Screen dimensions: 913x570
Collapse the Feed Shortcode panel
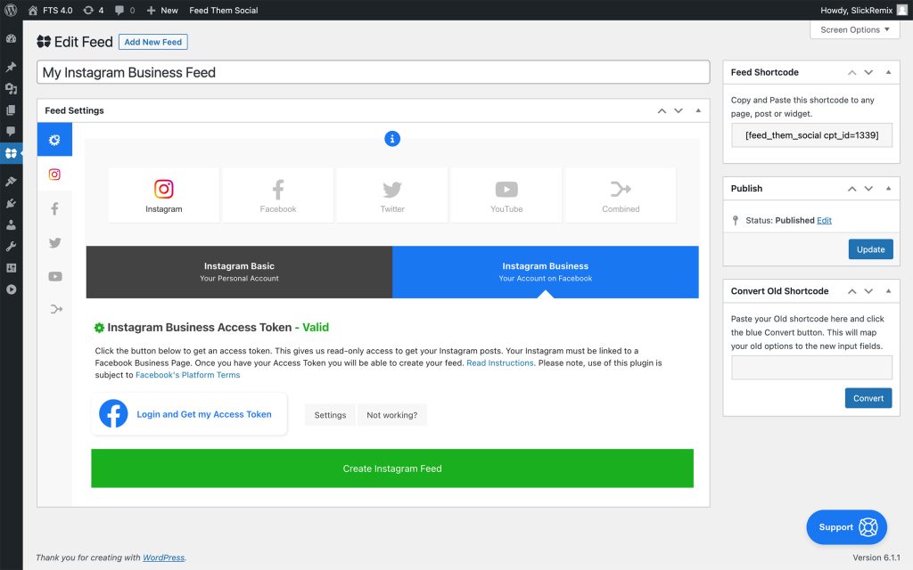[x=889, y=72]
